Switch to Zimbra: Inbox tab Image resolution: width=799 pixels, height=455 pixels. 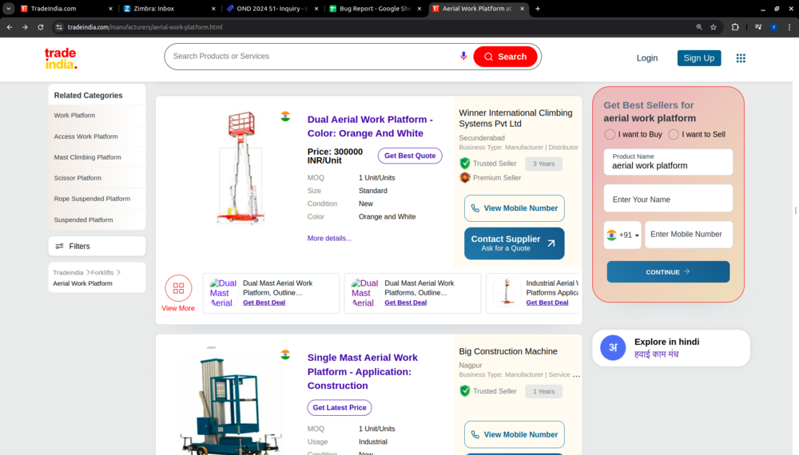click(169, 9)
